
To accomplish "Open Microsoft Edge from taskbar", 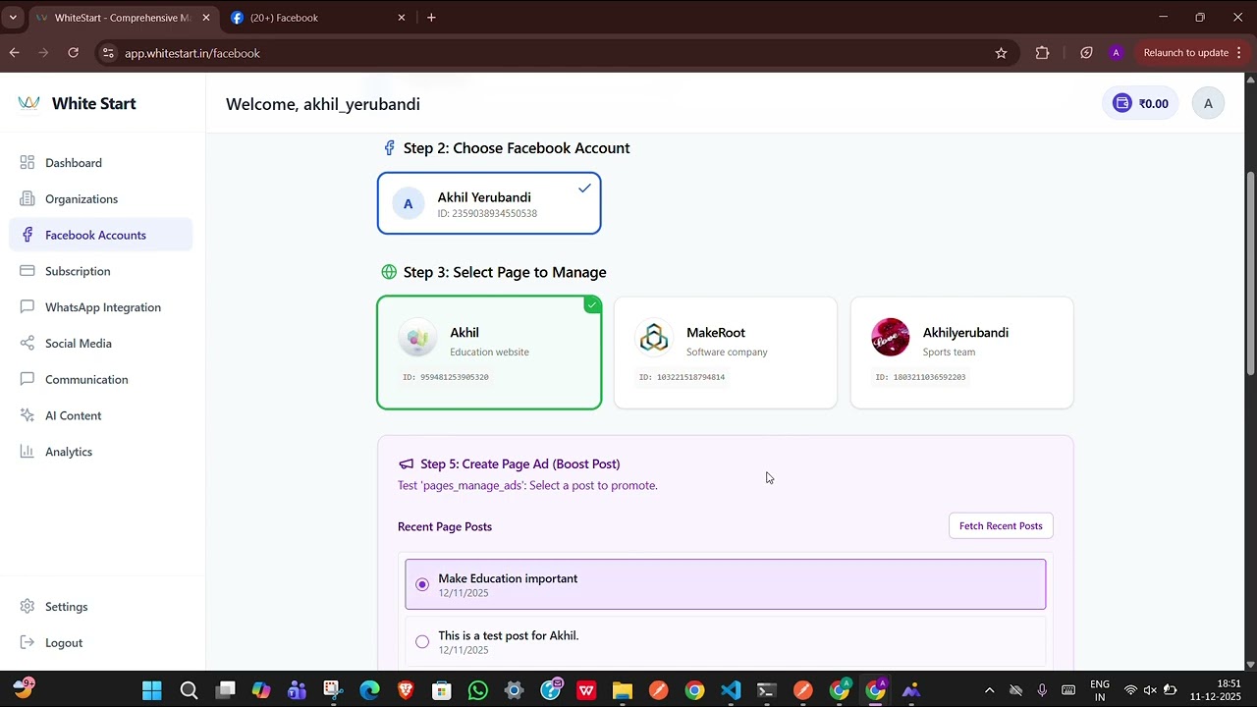I will click(x=369, y=690).
